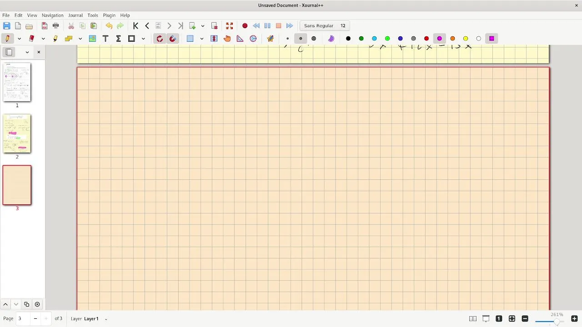
Task: Open the Sans Regular 12 font chooser
Action: (325, 26)
